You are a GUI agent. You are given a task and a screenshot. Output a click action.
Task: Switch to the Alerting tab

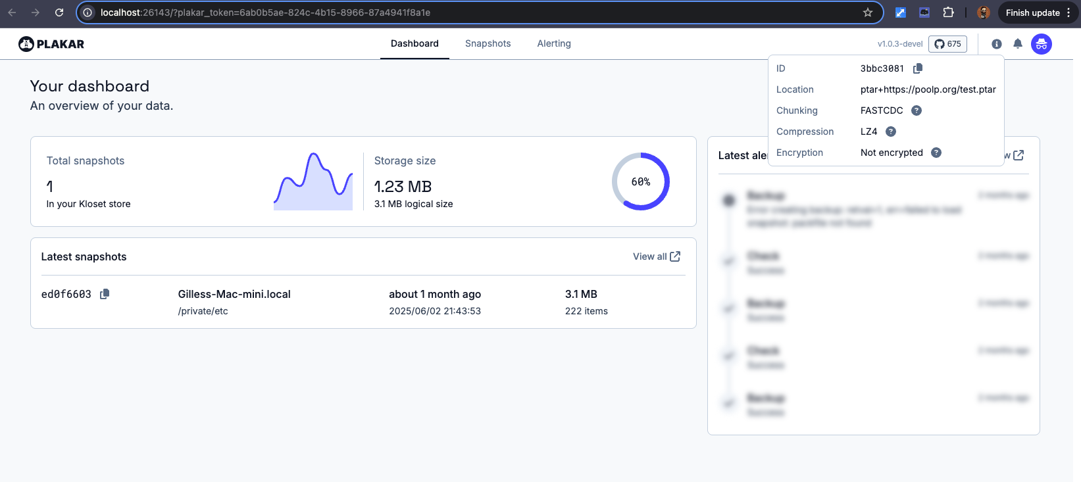click(x=554, y=43)
